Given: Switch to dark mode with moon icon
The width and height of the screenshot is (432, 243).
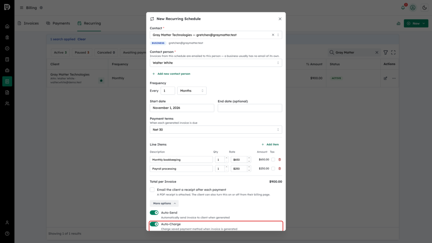Looking at the screenshot, I should coord(424,8).
